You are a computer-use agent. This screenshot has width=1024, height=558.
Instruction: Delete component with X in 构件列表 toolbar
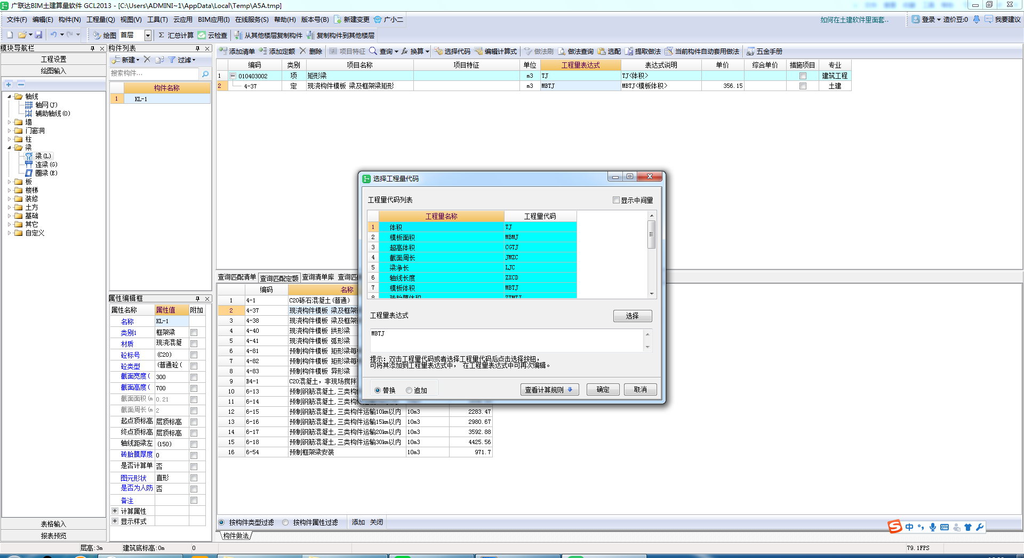tap(147, 60)
